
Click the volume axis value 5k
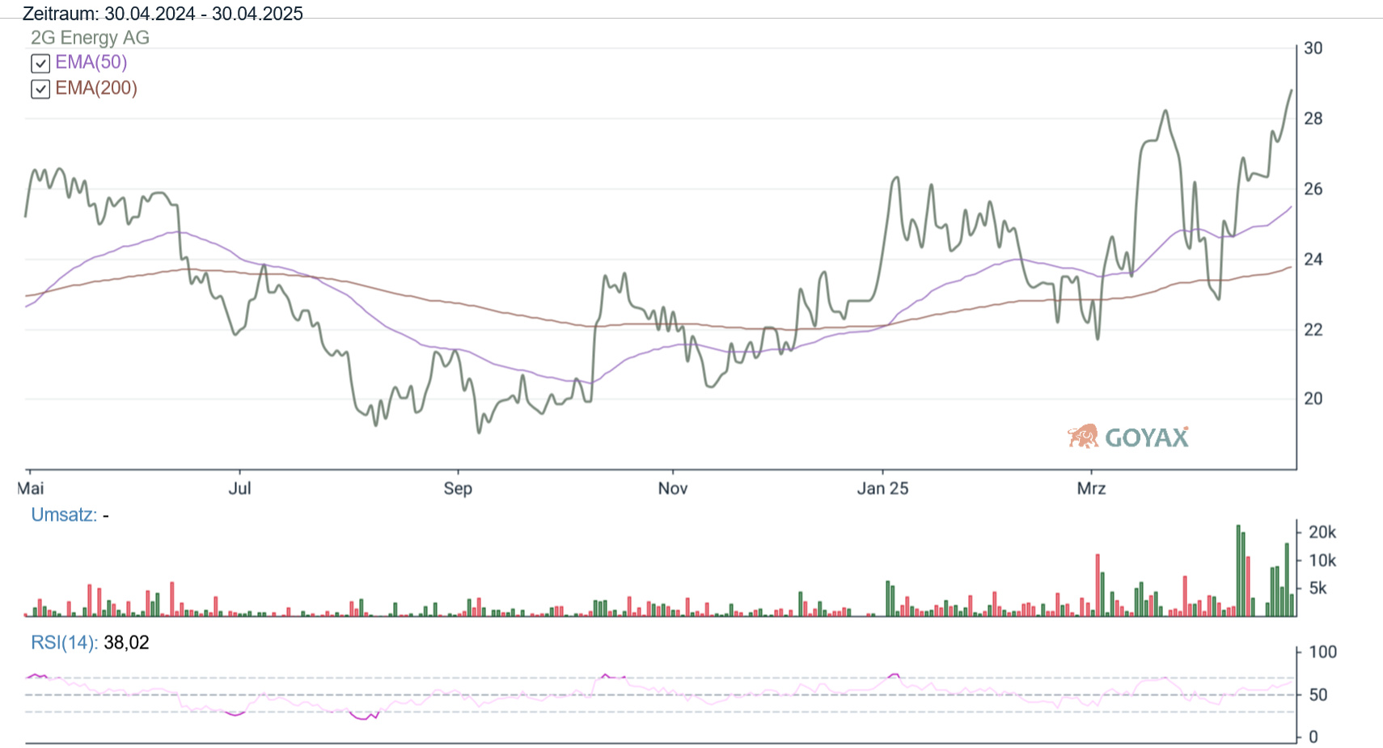pos(1318,589)
